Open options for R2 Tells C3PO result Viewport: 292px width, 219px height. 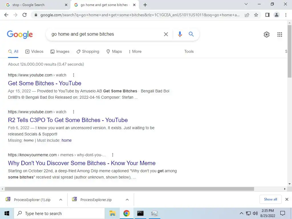tap(74, 112)
